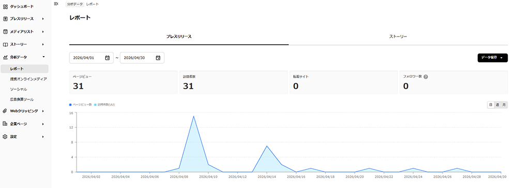Image resolution: width=517 pixels, height=188 pixels.
Task: Click the start date field 2026/04/01
Action: [x=92, y=58]
